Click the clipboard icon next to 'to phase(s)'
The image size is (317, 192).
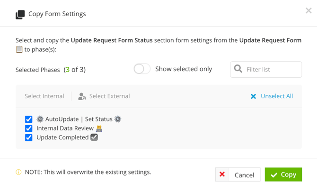(x=19, y=49)
